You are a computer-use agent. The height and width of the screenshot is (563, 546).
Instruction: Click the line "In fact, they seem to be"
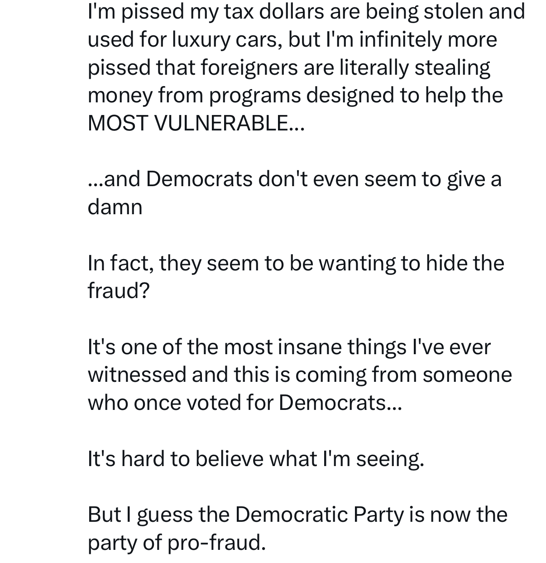(x=296, y=263)
